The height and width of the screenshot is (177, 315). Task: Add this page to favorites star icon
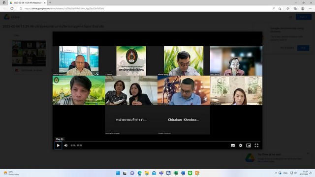coord(280,8)
